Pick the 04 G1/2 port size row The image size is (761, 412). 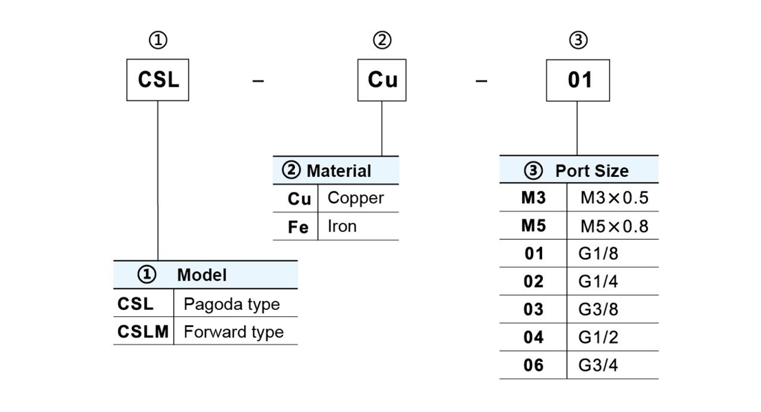[x=579, y=337]
